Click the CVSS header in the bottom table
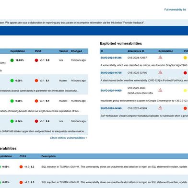 coord(23,156)
